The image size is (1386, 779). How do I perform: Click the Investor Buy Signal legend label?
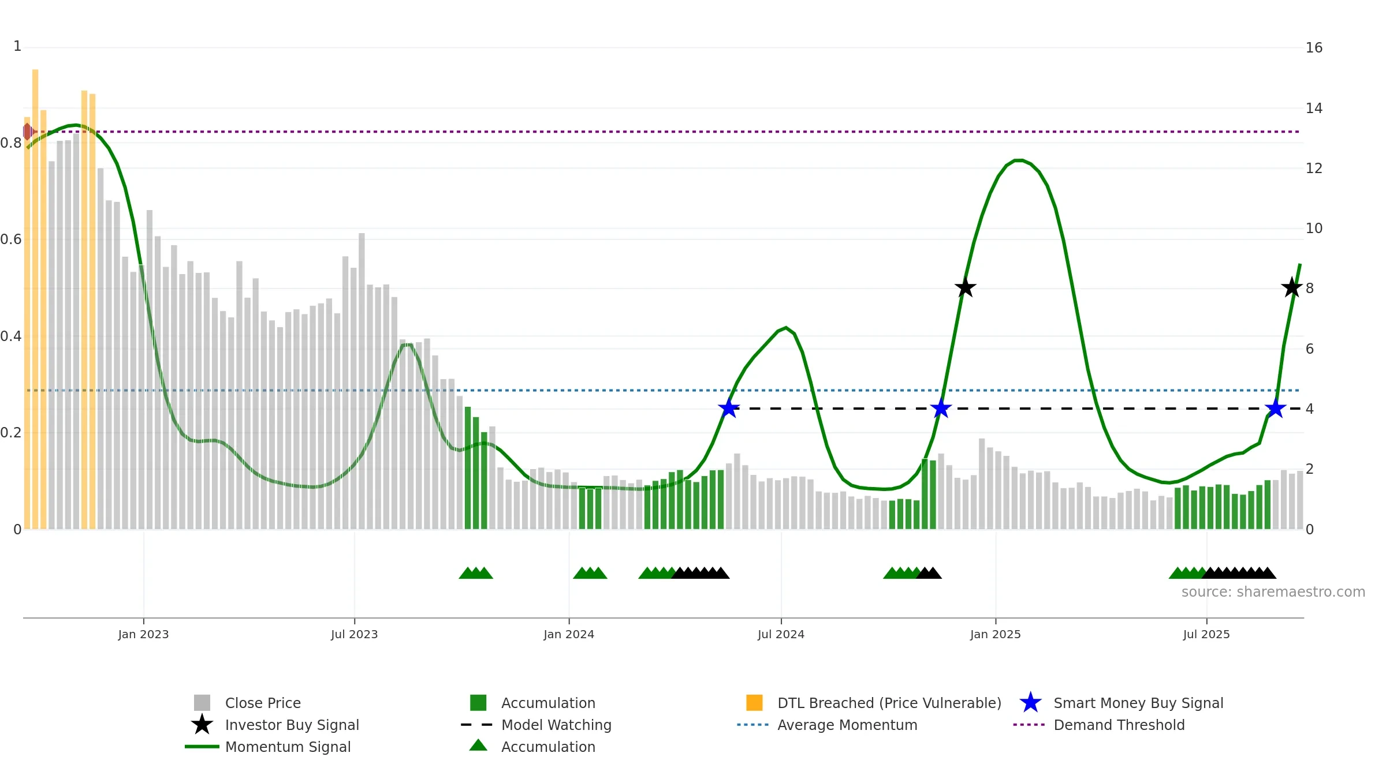[x=292, y=725]
